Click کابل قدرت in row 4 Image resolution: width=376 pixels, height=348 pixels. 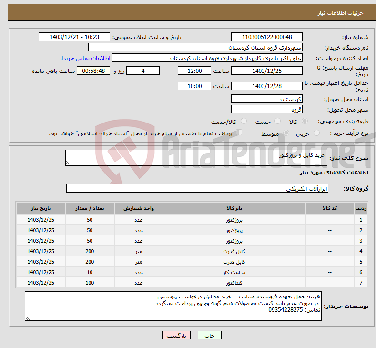tap(234, 251)
